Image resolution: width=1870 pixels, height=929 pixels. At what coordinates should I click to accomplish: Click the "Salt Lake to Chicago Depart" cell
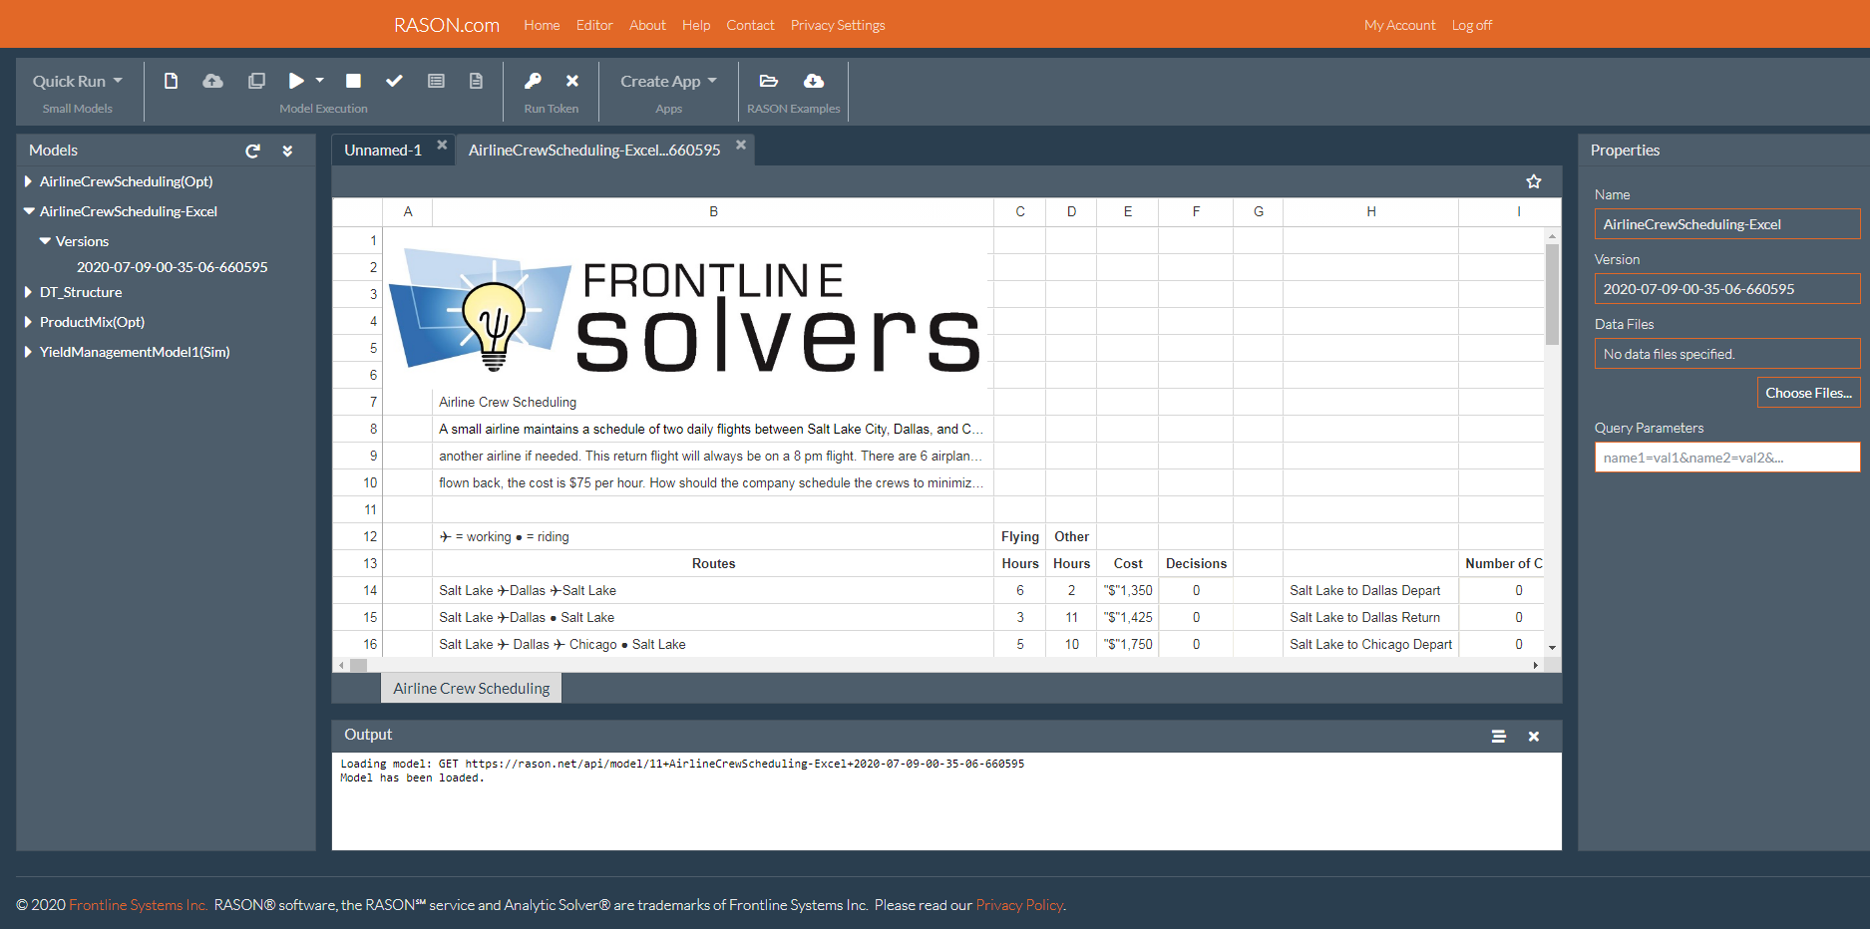coord(1370,645)
